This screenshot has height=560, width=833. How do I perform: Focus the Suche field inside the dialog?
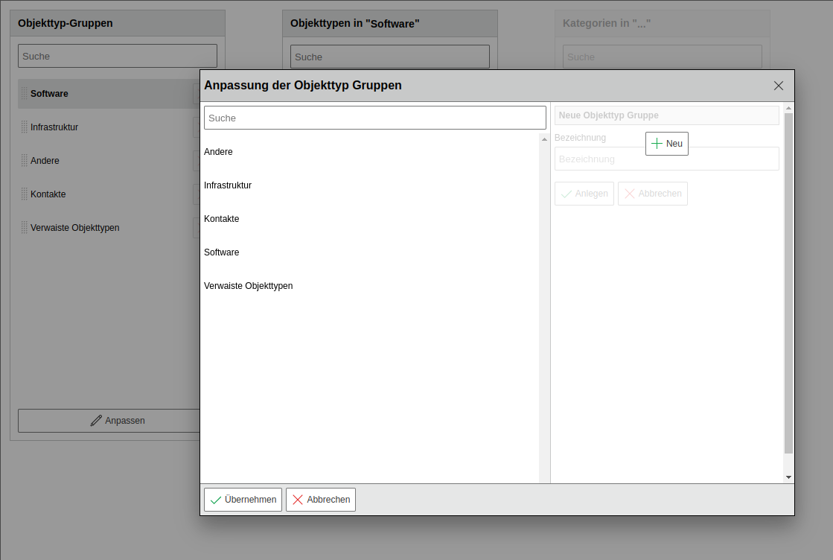tap(374, 118)
